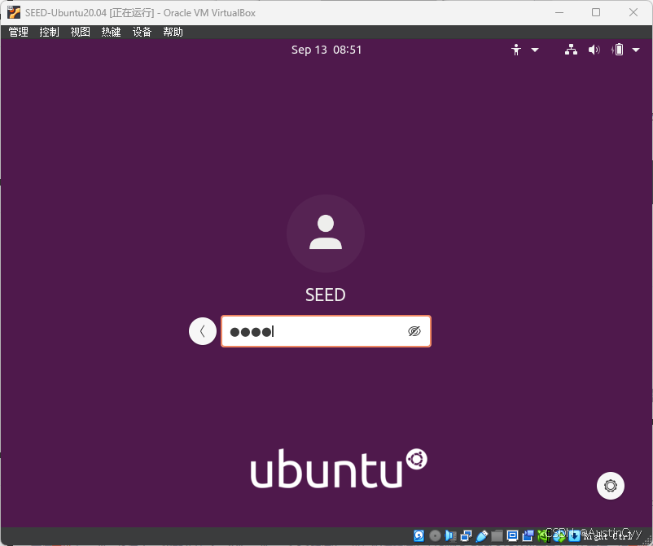Open the 管理 menu
Screen dimensions: 653x546
click(x=19, y=32)
